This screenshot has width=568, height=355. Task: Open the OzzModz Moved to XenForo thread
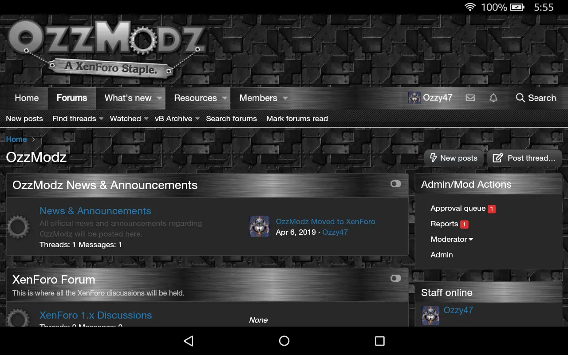(x=325, y=221)
